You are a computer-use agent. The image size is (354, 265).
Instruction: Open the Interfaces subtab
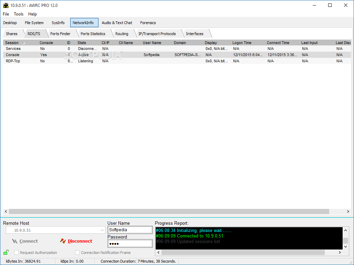(195, 34)
